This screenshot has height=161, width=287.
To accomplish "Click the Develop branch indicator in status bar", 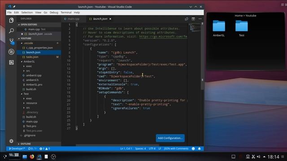I will click(17, 148).
